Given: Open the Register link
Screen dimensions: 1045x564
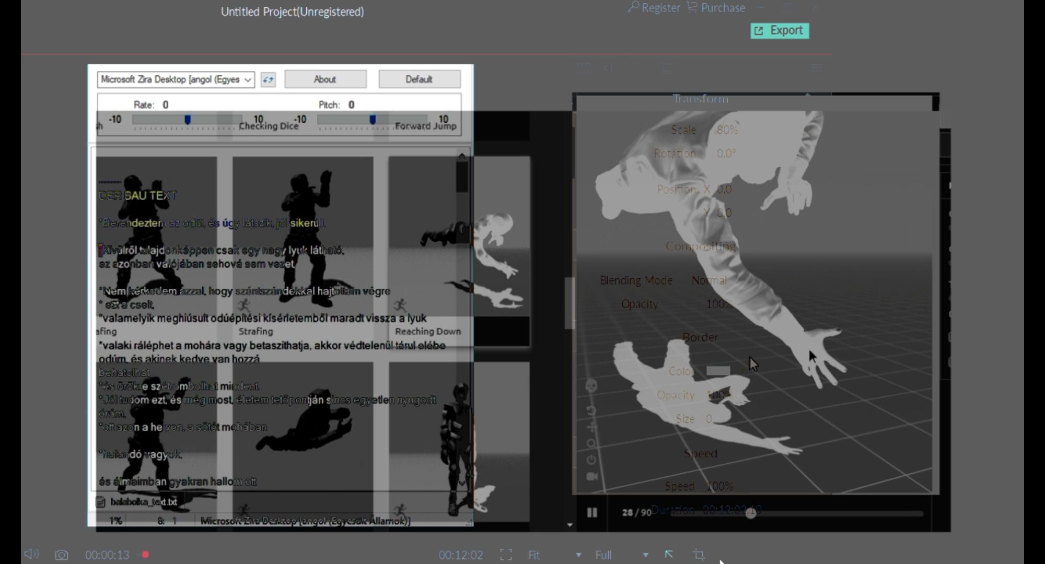Looking at the screenshot, I should [654, 8].
